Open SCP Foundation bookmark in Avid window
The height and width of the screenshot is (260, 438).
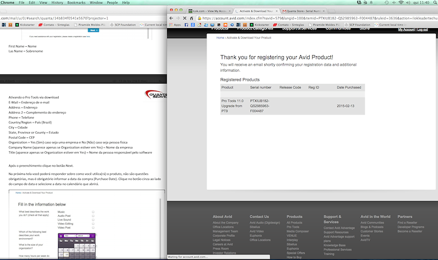pyautogui.click(x=357, y=25)
